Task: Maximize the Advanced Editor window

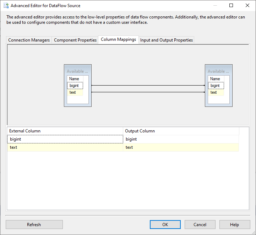Action: (231, 6)
